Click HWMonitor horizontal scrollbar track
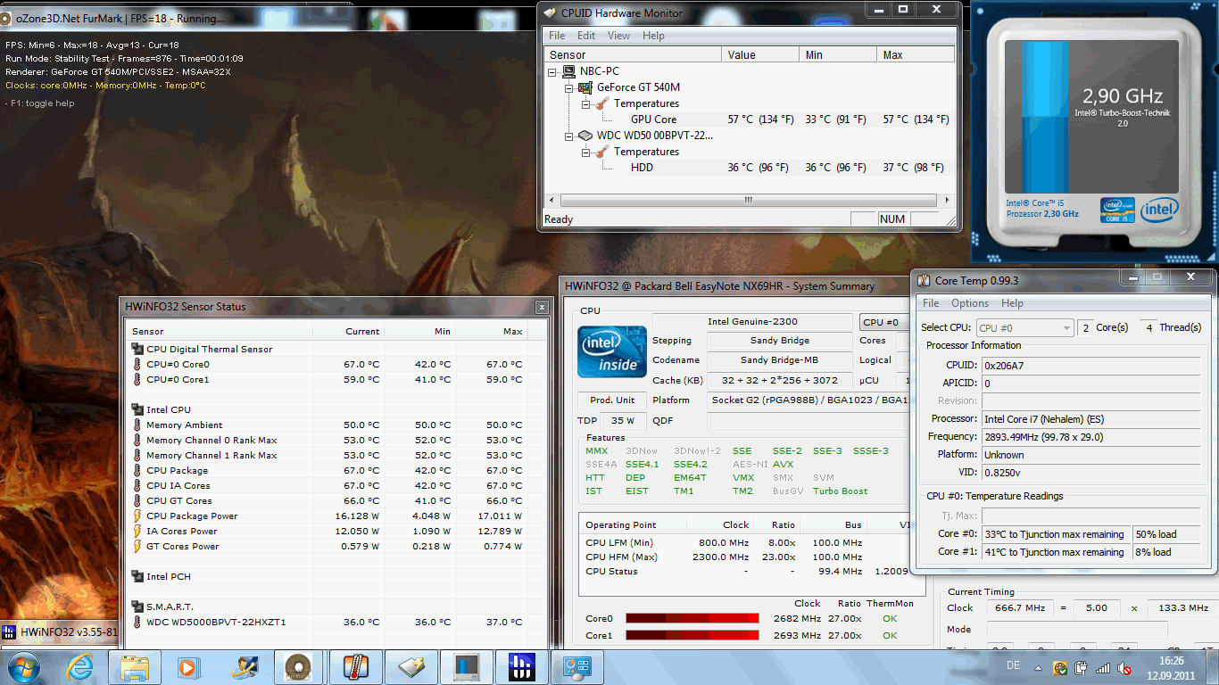Image resolution: width=1219 pixels, height=685 pixels. 750,201
